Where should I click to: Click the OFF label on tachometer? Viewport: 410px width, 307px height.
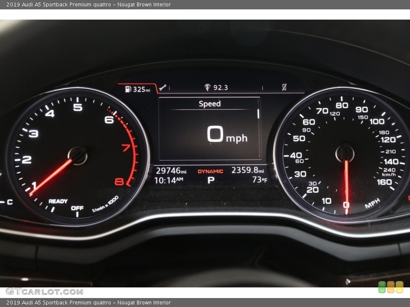click(77, 208)
